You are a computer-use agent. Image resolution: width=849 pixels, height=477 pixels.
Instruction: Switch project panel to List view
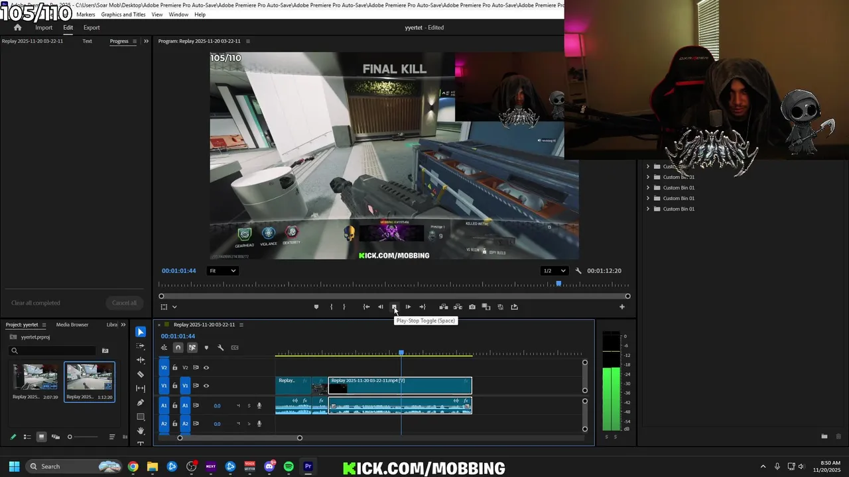point(27,437)
